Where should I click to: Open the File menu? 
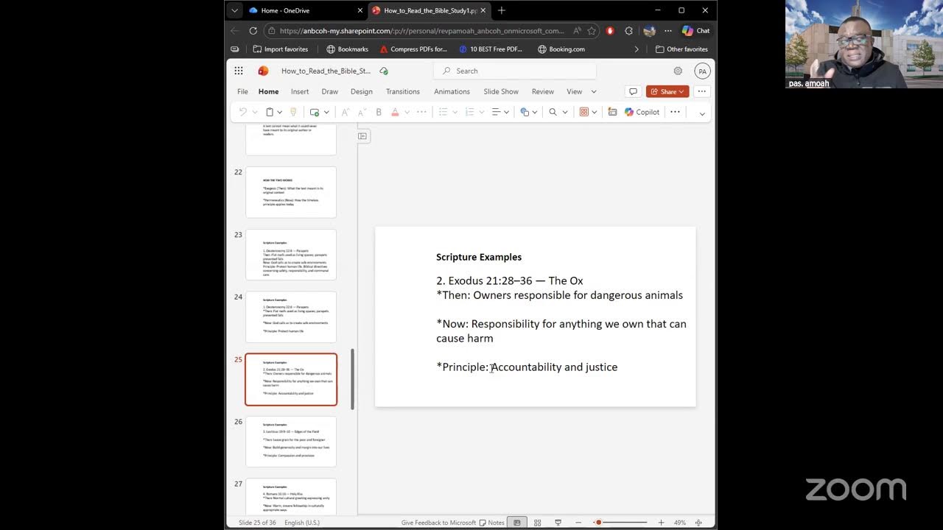point(242,91)
